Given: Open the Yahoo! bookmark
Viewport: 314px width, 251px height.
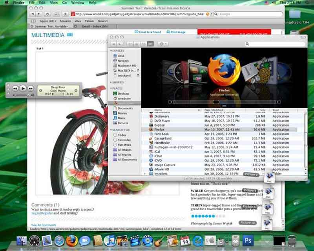Looking at the screenshot, I should (89, 21).
